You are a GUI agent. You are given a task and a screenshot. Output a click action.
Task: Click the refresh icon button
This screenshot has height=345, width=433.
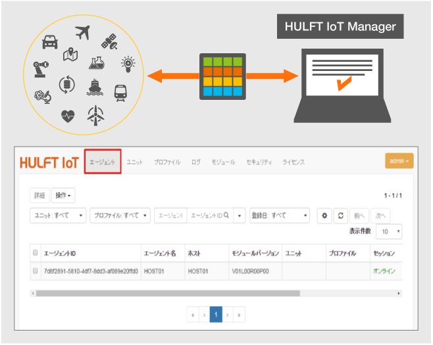pos(340,216)
